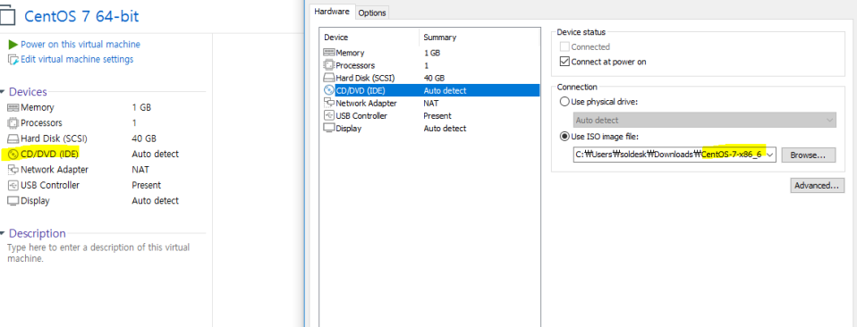The width and height of the screenshot is (857, 327).
Task: Click CD/DVD (IDE) label in Devices panel
Action: pos(50,155)
